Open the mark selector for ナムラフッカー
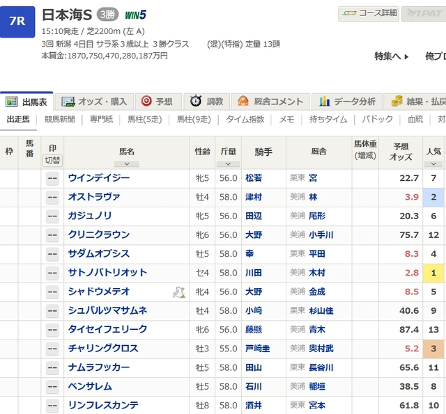The image size is (446, 414). pos(52,368)
